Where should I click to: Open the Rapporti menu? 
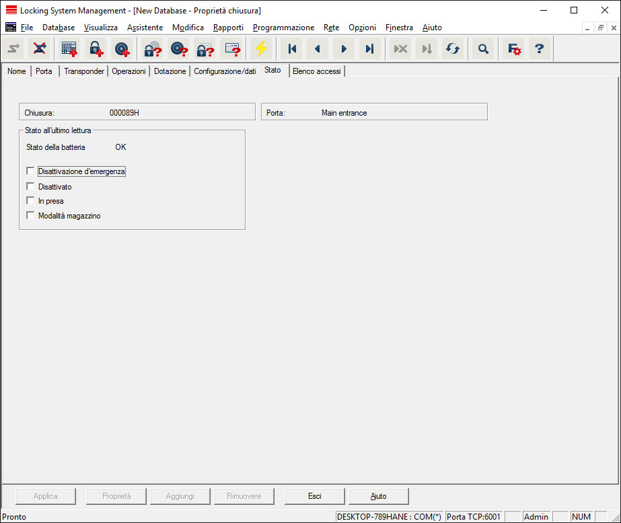228,28
